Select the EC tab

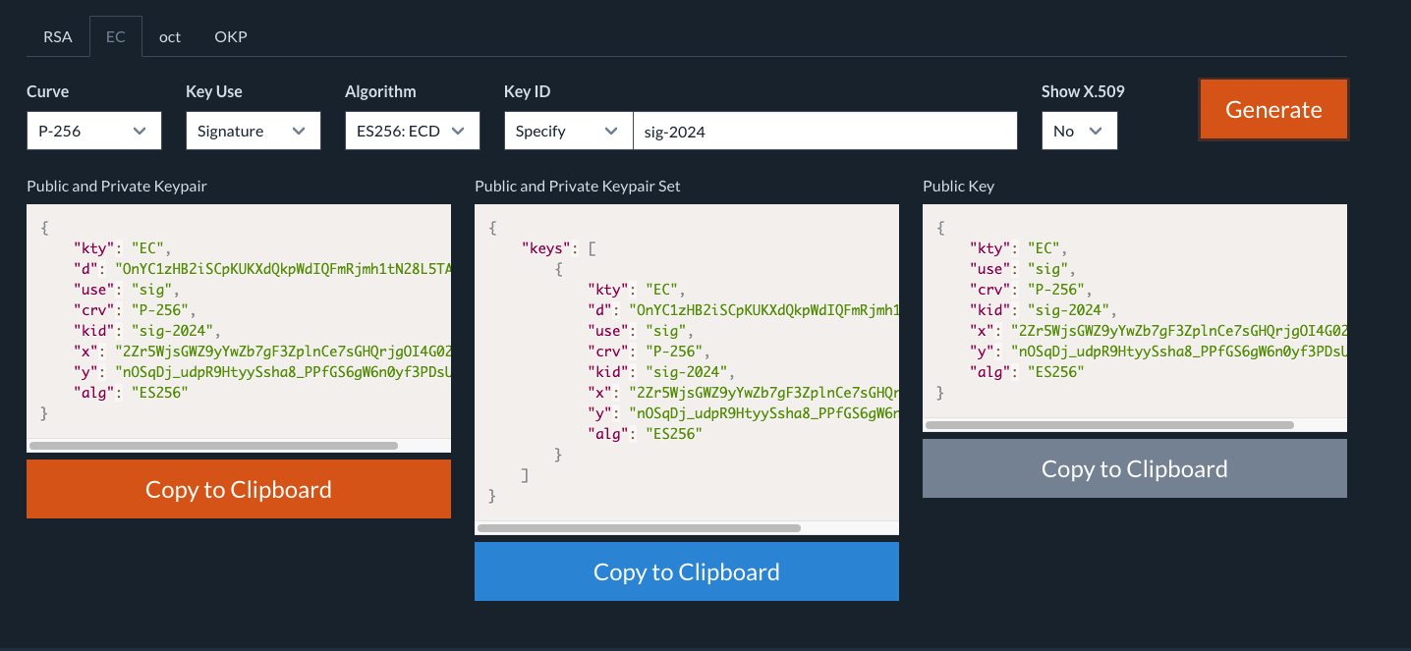tap(115, 36)
